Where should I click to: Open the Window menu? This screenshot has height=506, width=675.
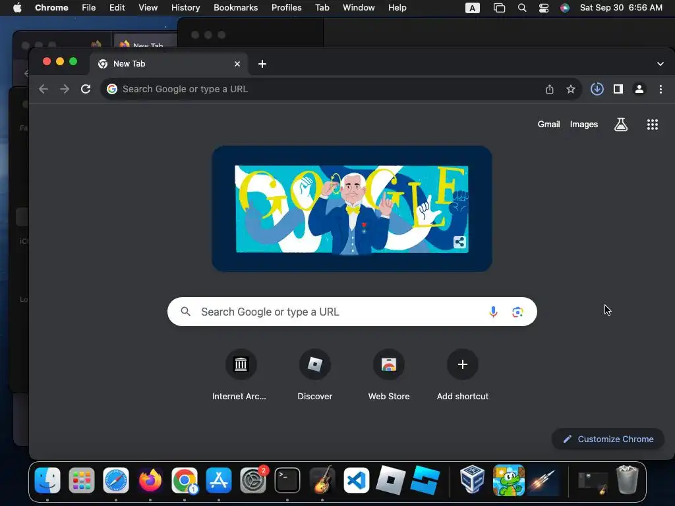[359, 8]
